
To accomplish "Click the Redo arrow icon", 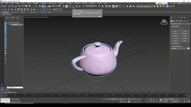I will (x=6, y=6).
